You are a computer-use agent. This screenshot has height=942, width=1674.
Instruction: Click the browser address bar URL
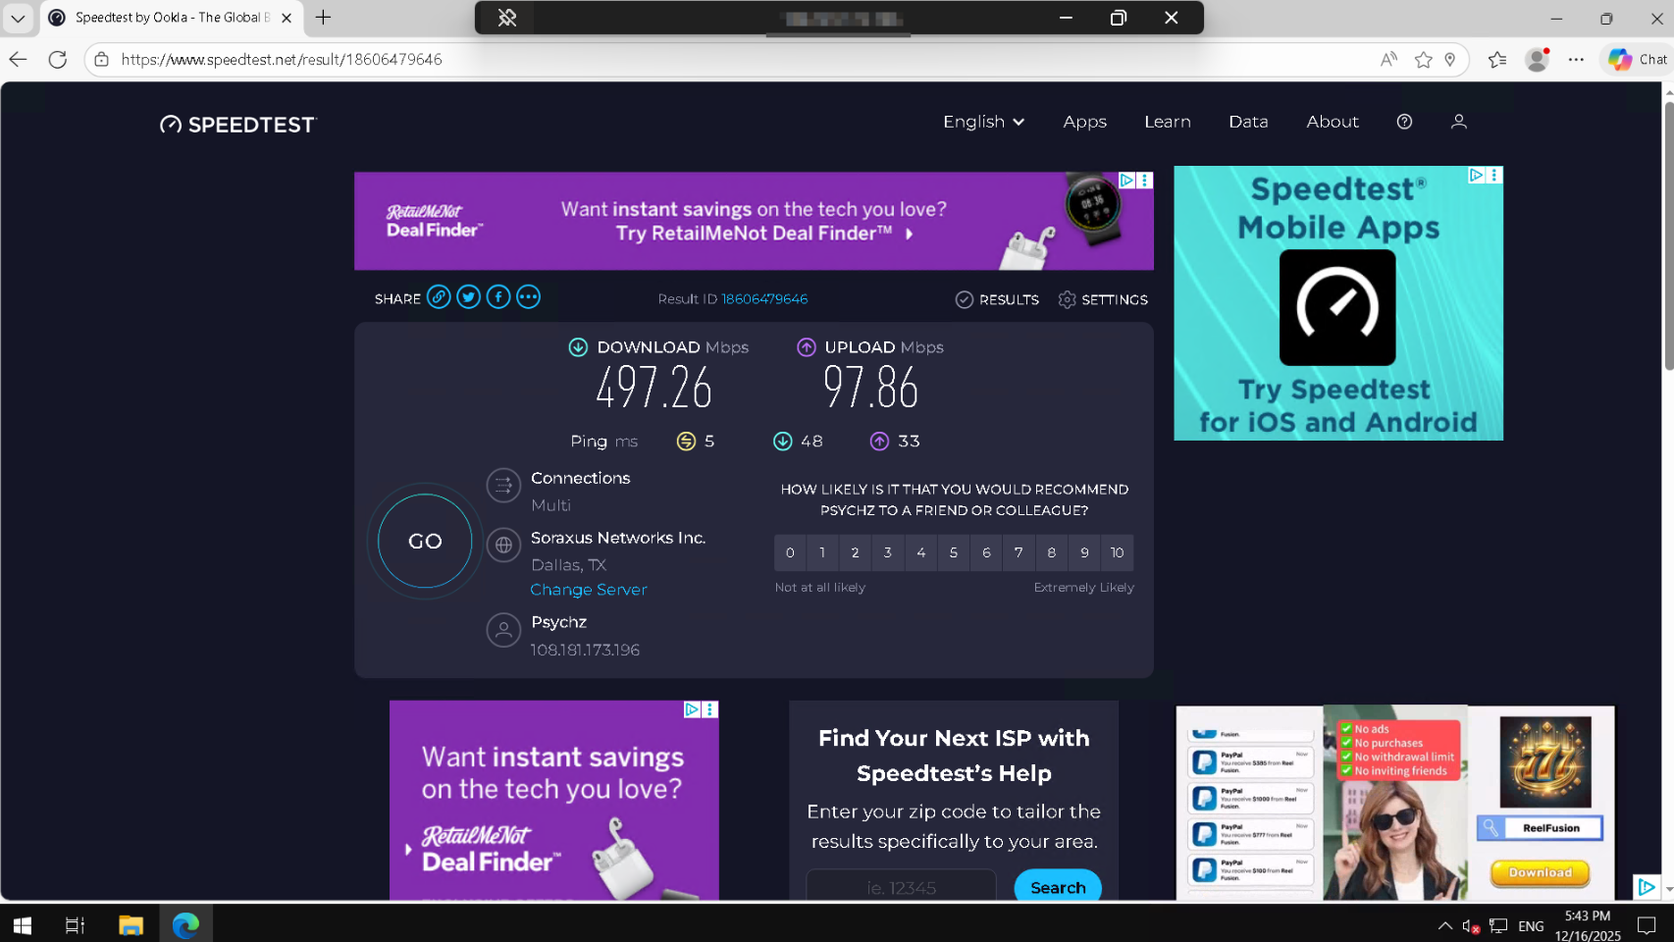click(x=282, y=60)
